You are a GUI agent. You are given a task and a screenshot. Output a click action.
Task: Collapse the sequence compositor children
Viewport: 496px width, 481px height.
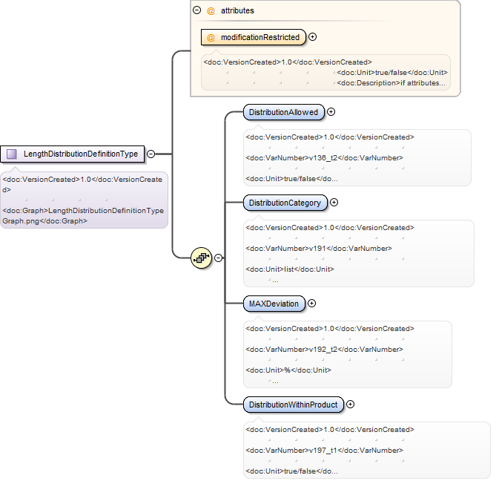pos(218,258)
